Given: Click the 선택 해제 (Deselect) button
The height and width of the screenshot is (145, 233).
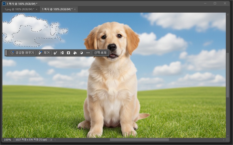Looking at the screenshot, I should [x=100, y=53].
